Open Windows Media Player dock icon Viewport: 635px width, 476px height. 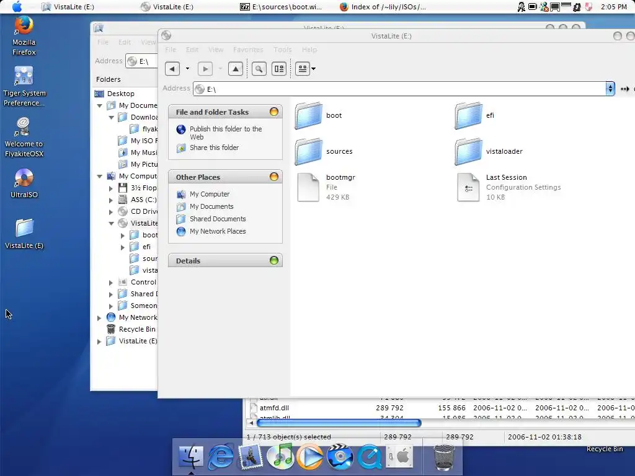310,457
